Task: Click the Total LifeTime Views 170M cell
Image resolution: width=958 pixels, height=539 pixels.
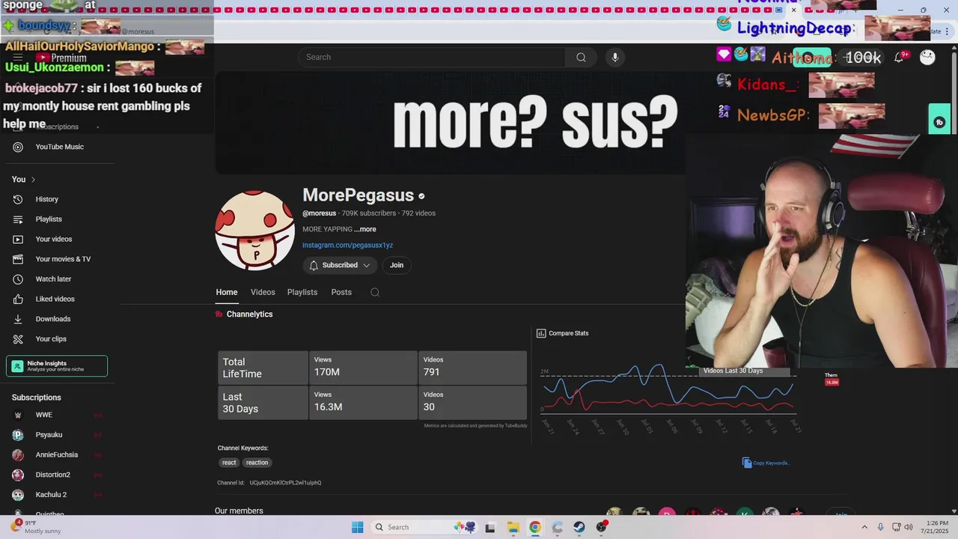Action: 363,368
